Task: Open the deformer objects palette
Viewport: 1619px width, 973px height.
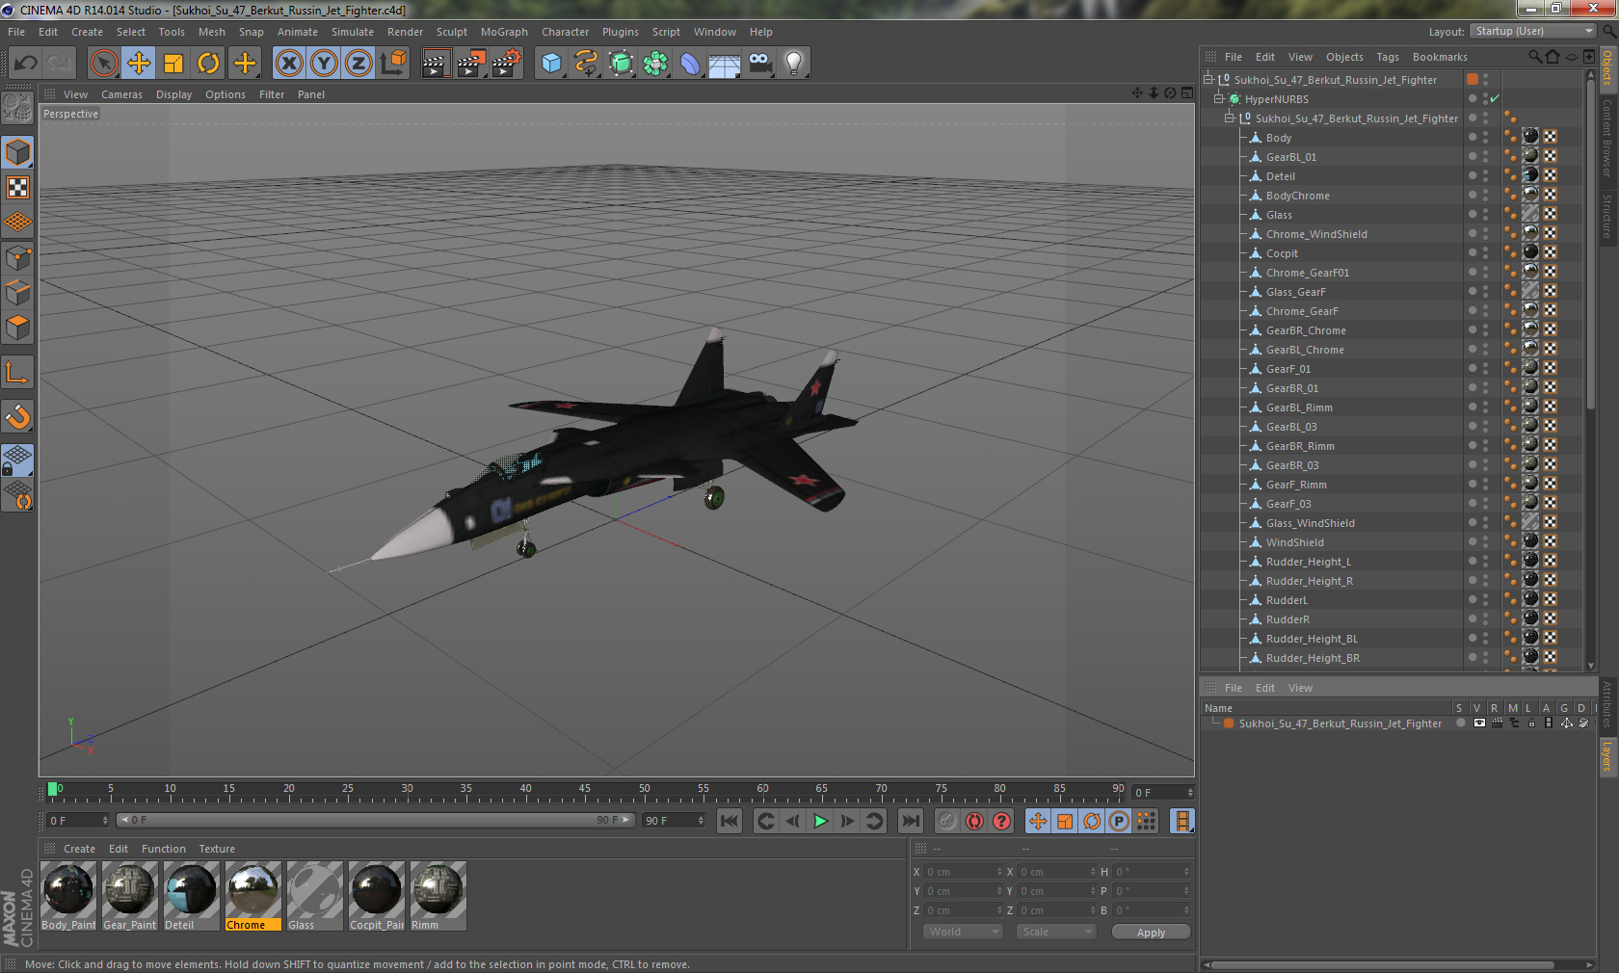Action: pos(690,64)
